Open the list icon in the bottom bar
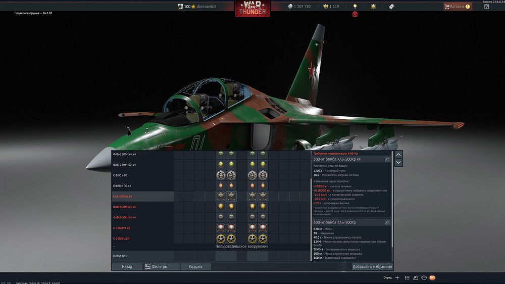 point(407,277)
